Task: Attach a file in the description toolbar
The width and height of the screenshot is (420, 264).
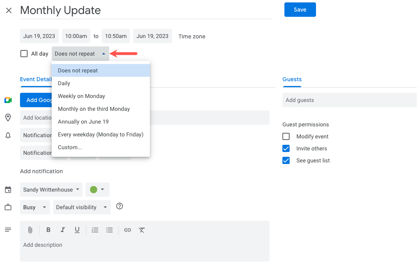Action: 30,230
